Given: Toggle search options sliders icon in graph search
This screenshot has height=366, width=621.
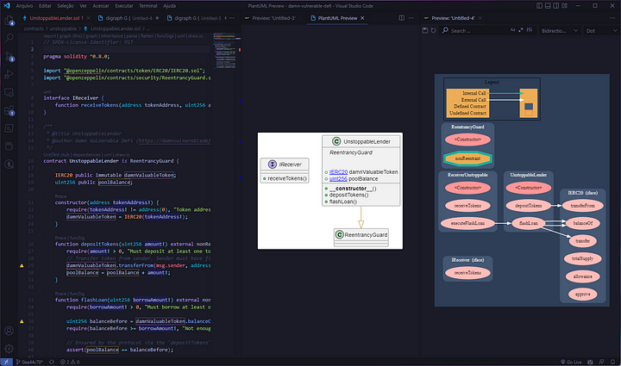Looking at the screenshot, I should tap(530, 30).
